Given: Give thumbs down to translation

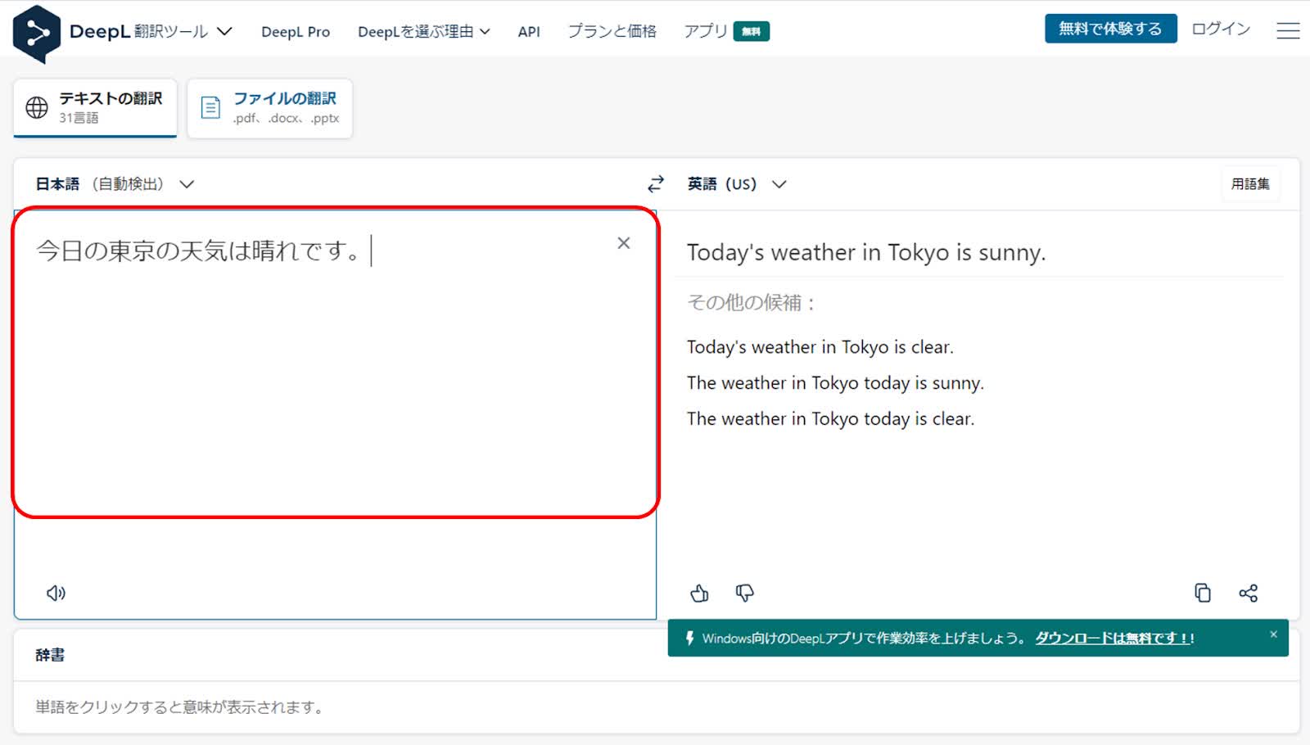Looking at the screenshot, I should pos(745,593).
